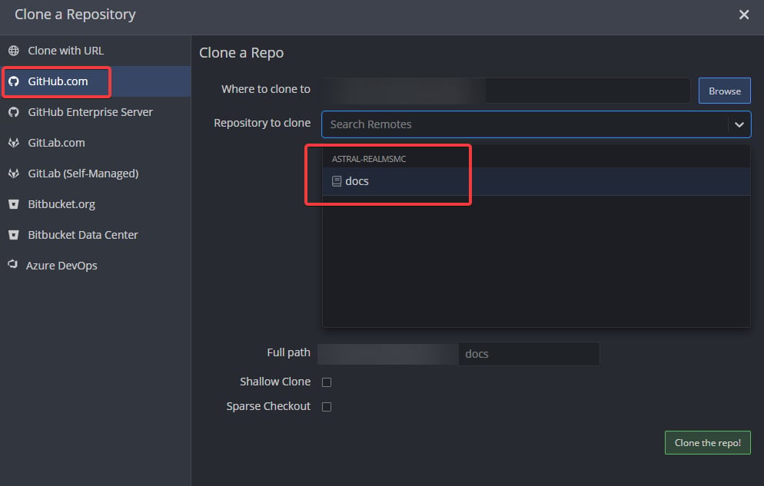Screen dimensions: 764x486
Task: Click the GitHub octocat icon next to GitHub.com
Action: click(x=14, y=81)
